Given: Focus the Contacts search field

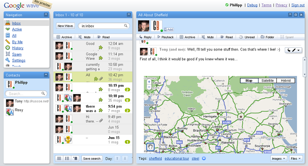Looking at the screenshot, I should click(x=26, y=94).
